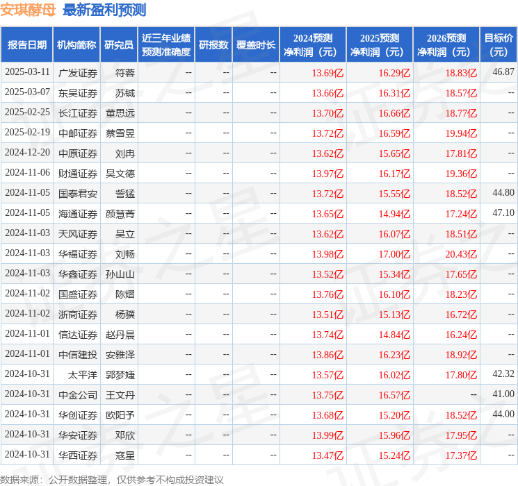This screenshot has height=486, width=518.
Task: Select the 长江证券 institution cell
Action: coord(78,113)
